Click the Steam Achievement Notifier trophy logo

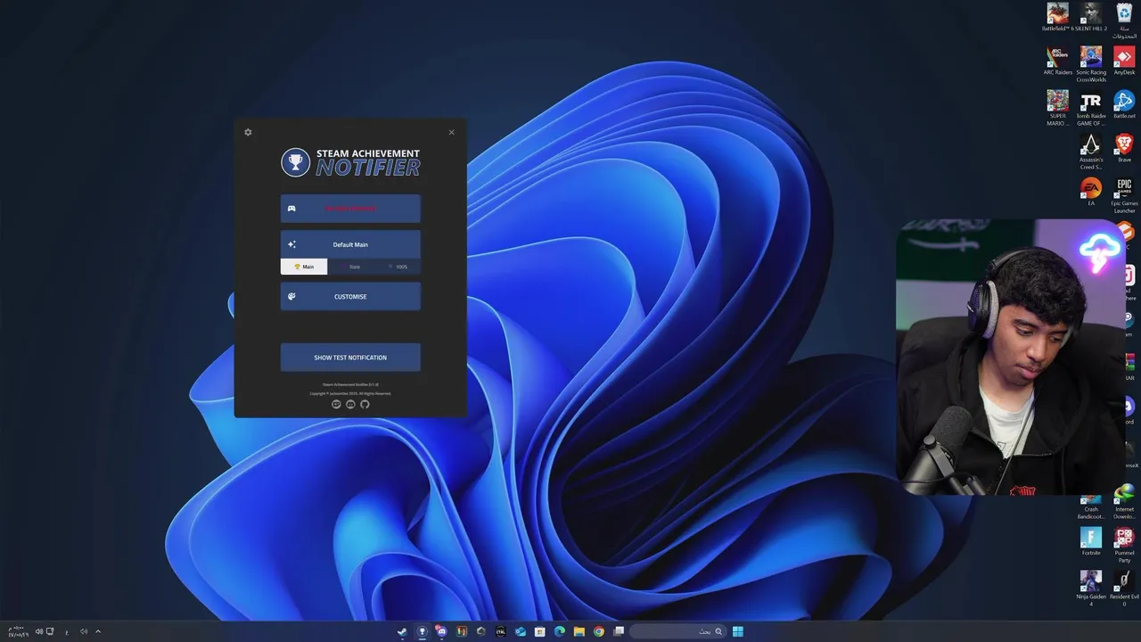coord(295,162)
